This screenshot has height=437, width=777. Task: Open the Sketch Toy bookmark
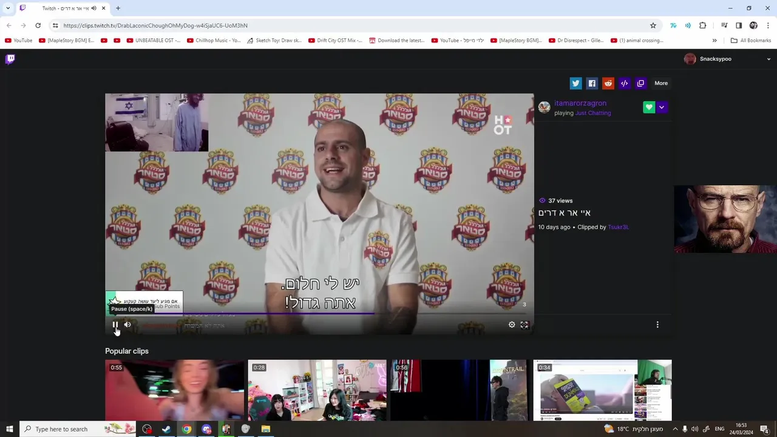click(x=274, y=41)
